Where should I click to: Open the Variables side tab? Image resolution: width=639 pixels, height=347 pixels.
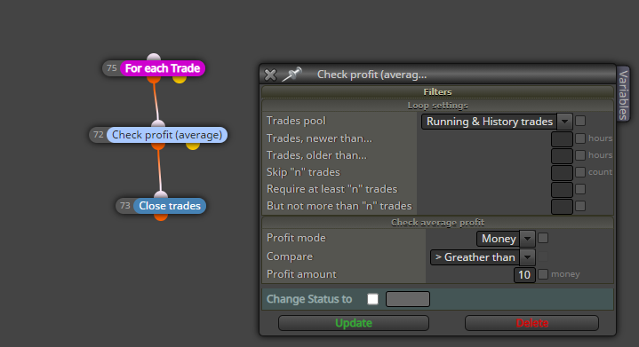coord(623,94)
